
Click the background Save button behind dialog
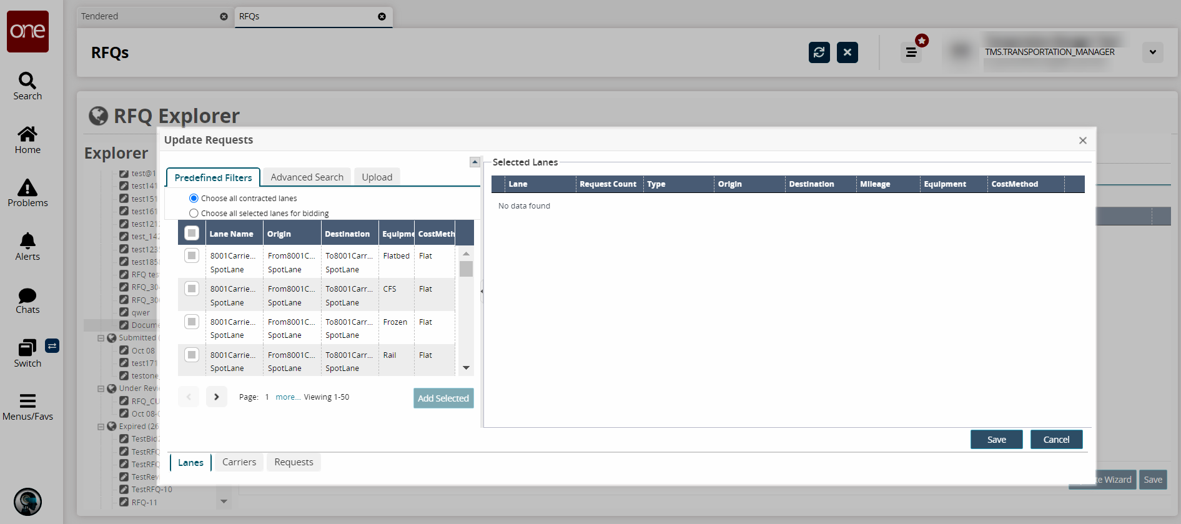pos(1153,480)
